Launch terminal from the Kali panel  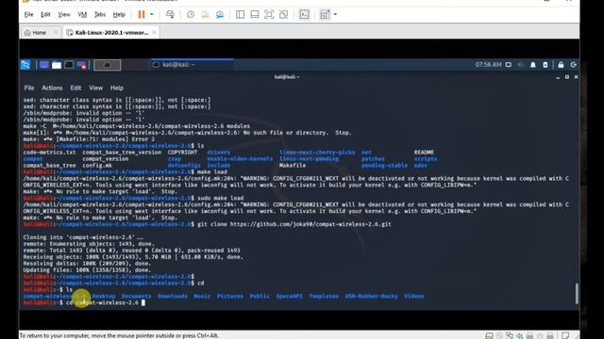point(69,65)
